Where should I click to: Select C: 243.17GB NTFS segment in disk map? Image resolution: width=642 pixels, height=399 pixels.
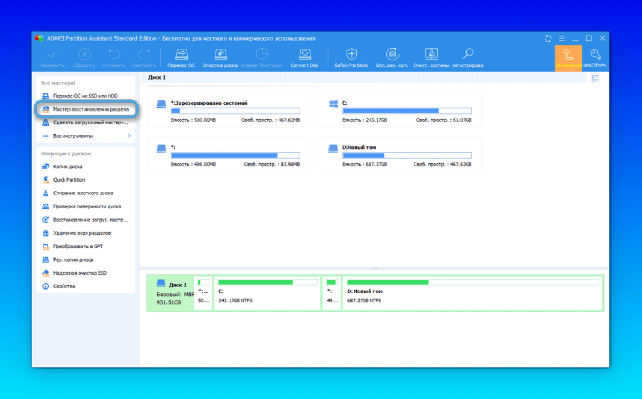[x=267, y=293]
